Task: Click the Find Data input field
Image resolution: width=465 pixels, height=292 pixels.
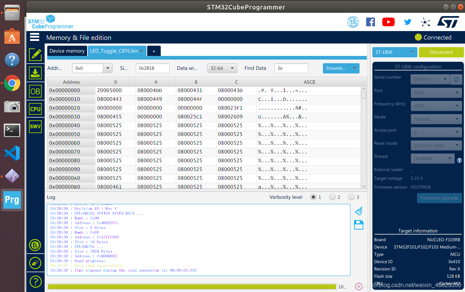Action: [291, 68]
